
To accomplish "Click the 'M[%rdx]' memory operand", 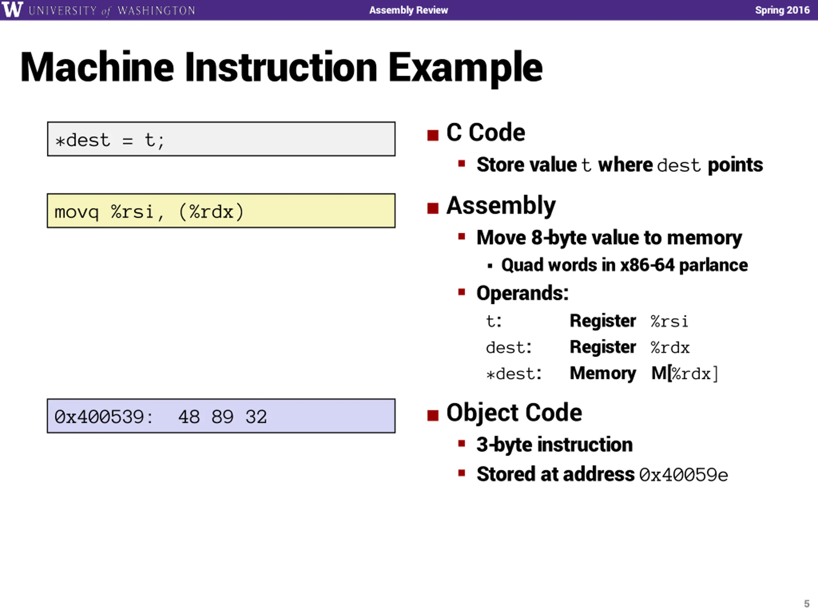I will pos(684,374).
